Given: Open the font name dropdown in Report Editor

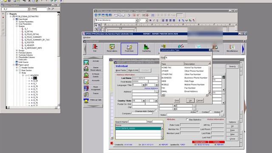Looking at the screenshot, I should click(136, 20).
